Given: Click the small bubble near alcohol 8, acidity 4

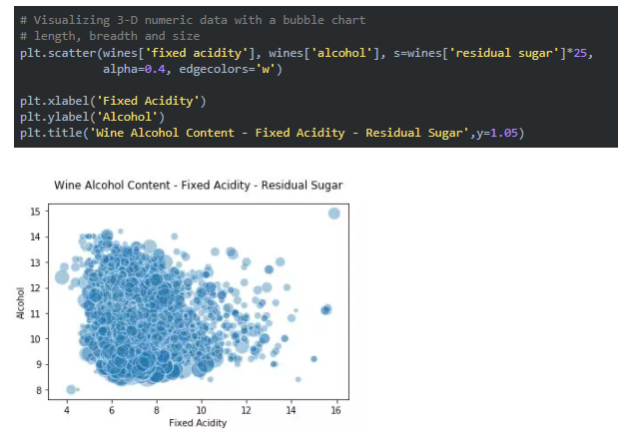Looking at the screenshot, I should coord(71,389).
